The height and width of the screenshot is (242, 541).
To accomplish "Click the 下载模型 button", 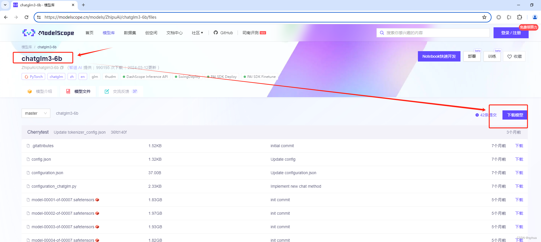I will coord(515,115).
